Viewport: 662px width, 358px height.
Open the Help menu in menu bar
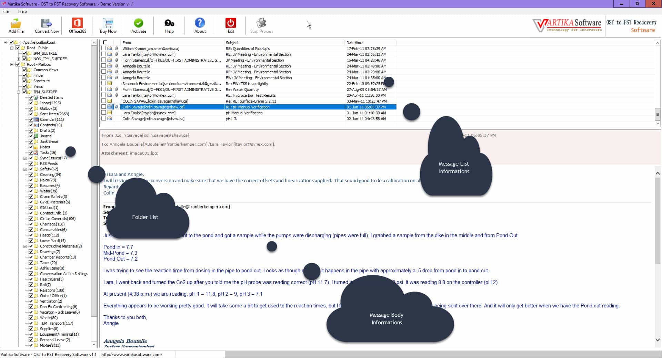click(22, 11)
